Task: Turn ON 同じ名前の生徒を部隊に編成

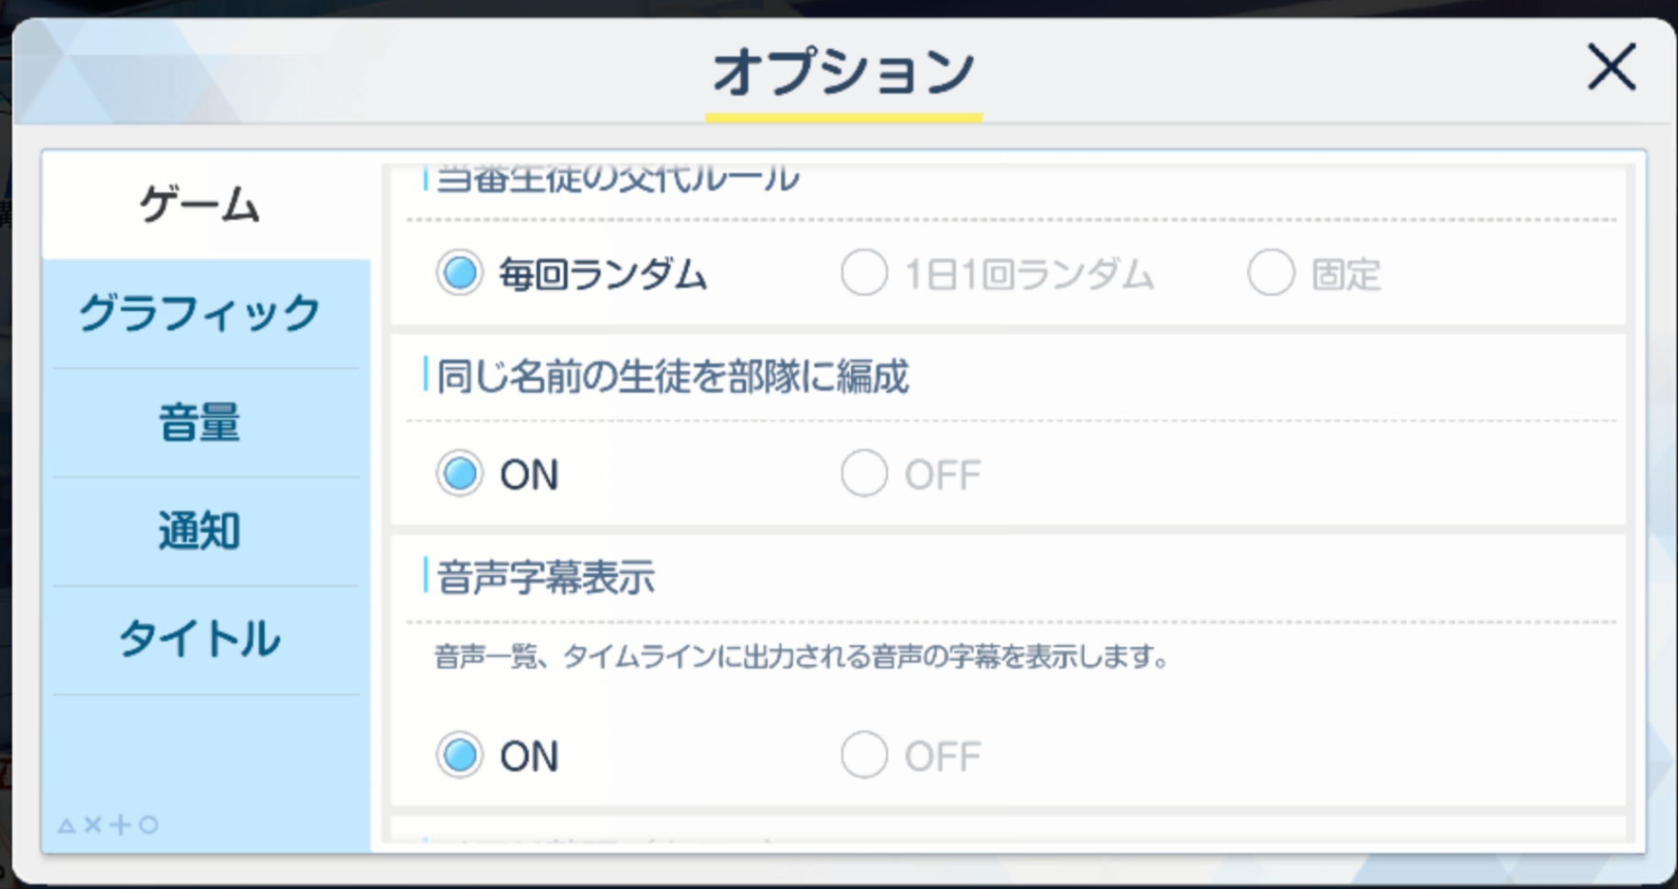Action: click(x=460, y=474)
